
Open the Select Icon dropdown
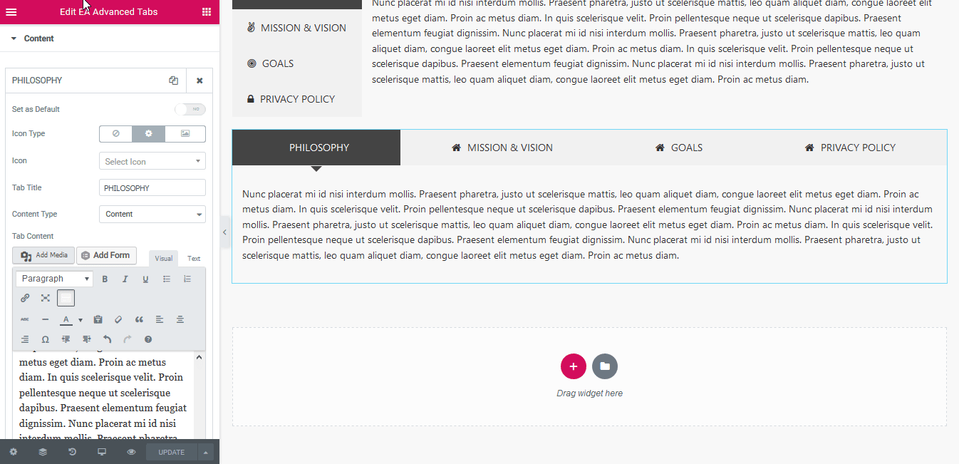click(x=152, y=161)
